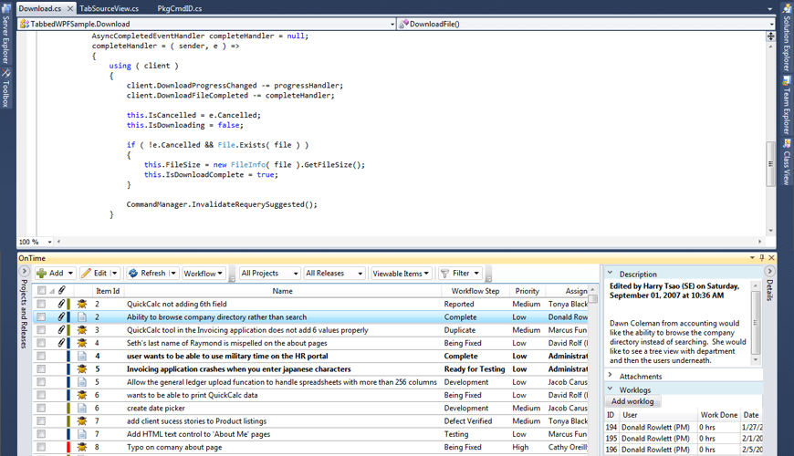The width and height of the screenshot is (794, 456).
Task: Expand the Attachments section
Action: click(611, 376)
